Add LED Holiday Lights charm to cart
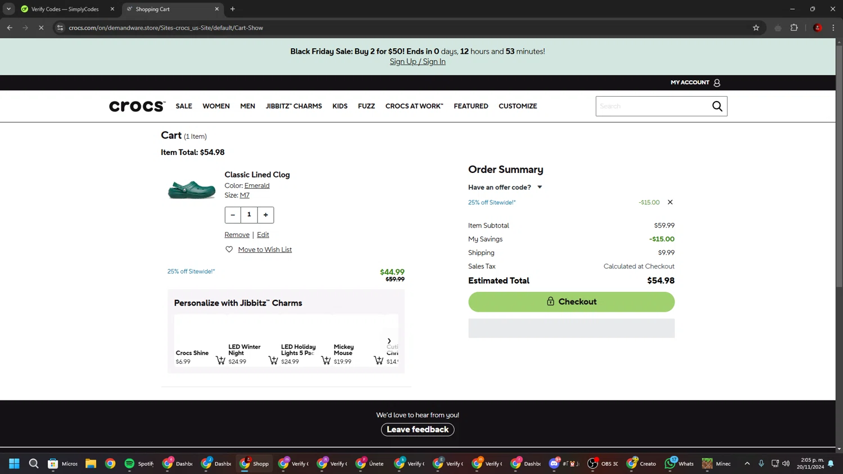 (x=326, y=360)
